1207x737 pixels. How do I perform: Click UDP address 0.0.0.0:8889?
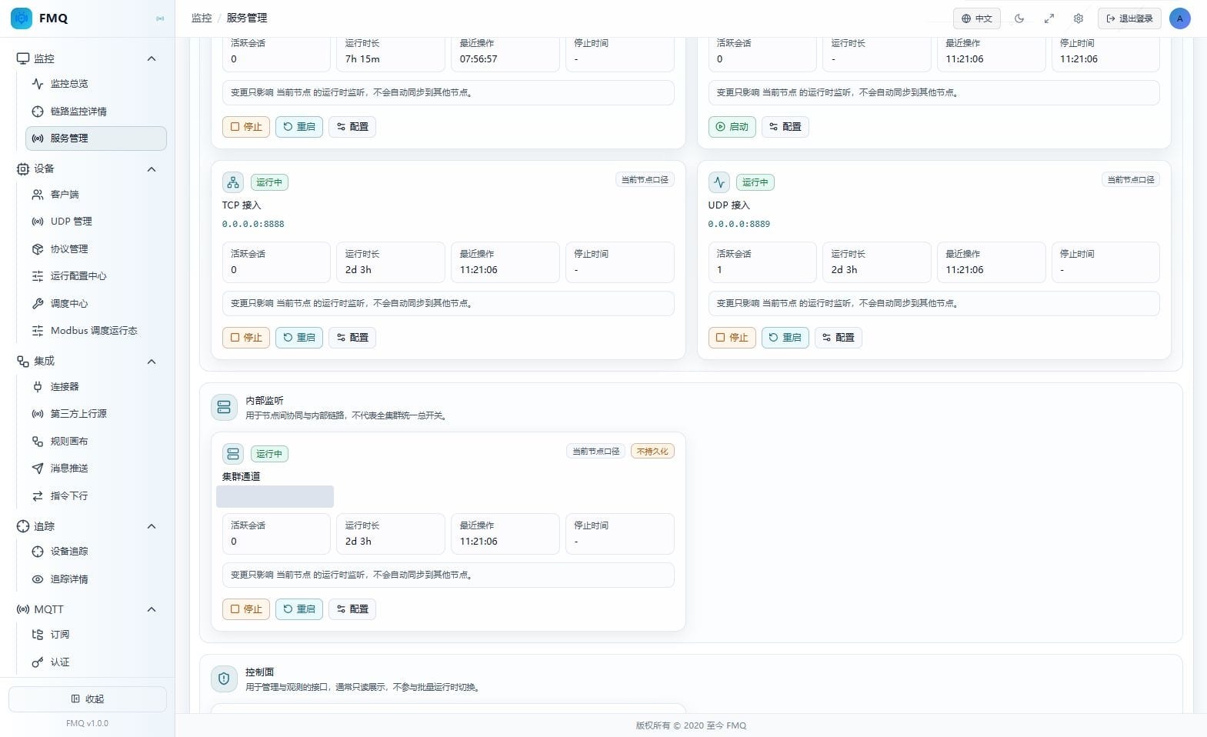739,224
